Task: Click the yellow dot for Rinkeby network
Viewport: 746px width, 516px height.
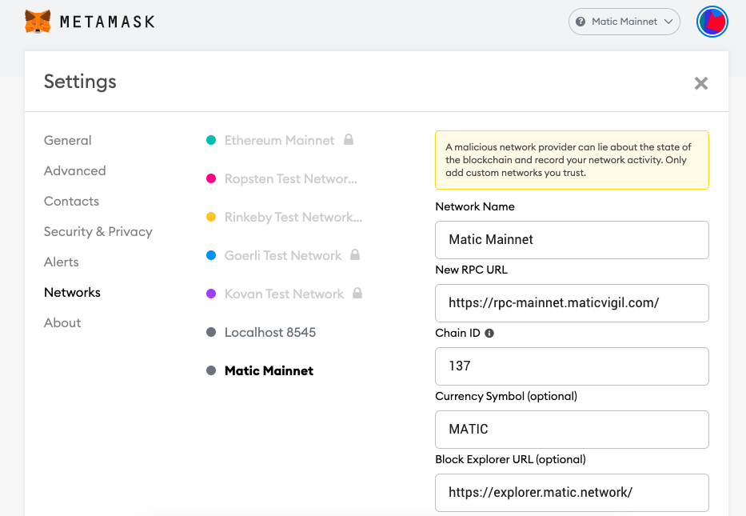Action: pyautogui.click(x=211, y=217)
